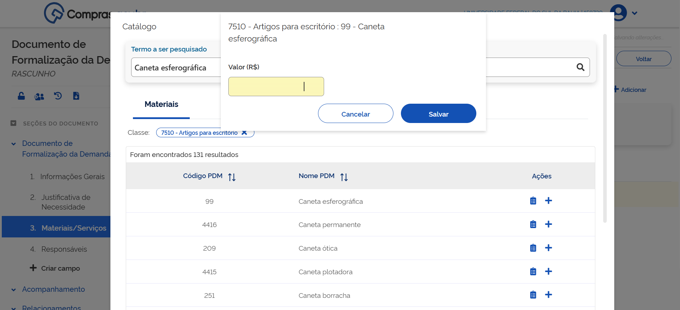Open details clipboard for Caneta plotadora
This screenshot has width=680, height=310.
click(x=533, y=271)
